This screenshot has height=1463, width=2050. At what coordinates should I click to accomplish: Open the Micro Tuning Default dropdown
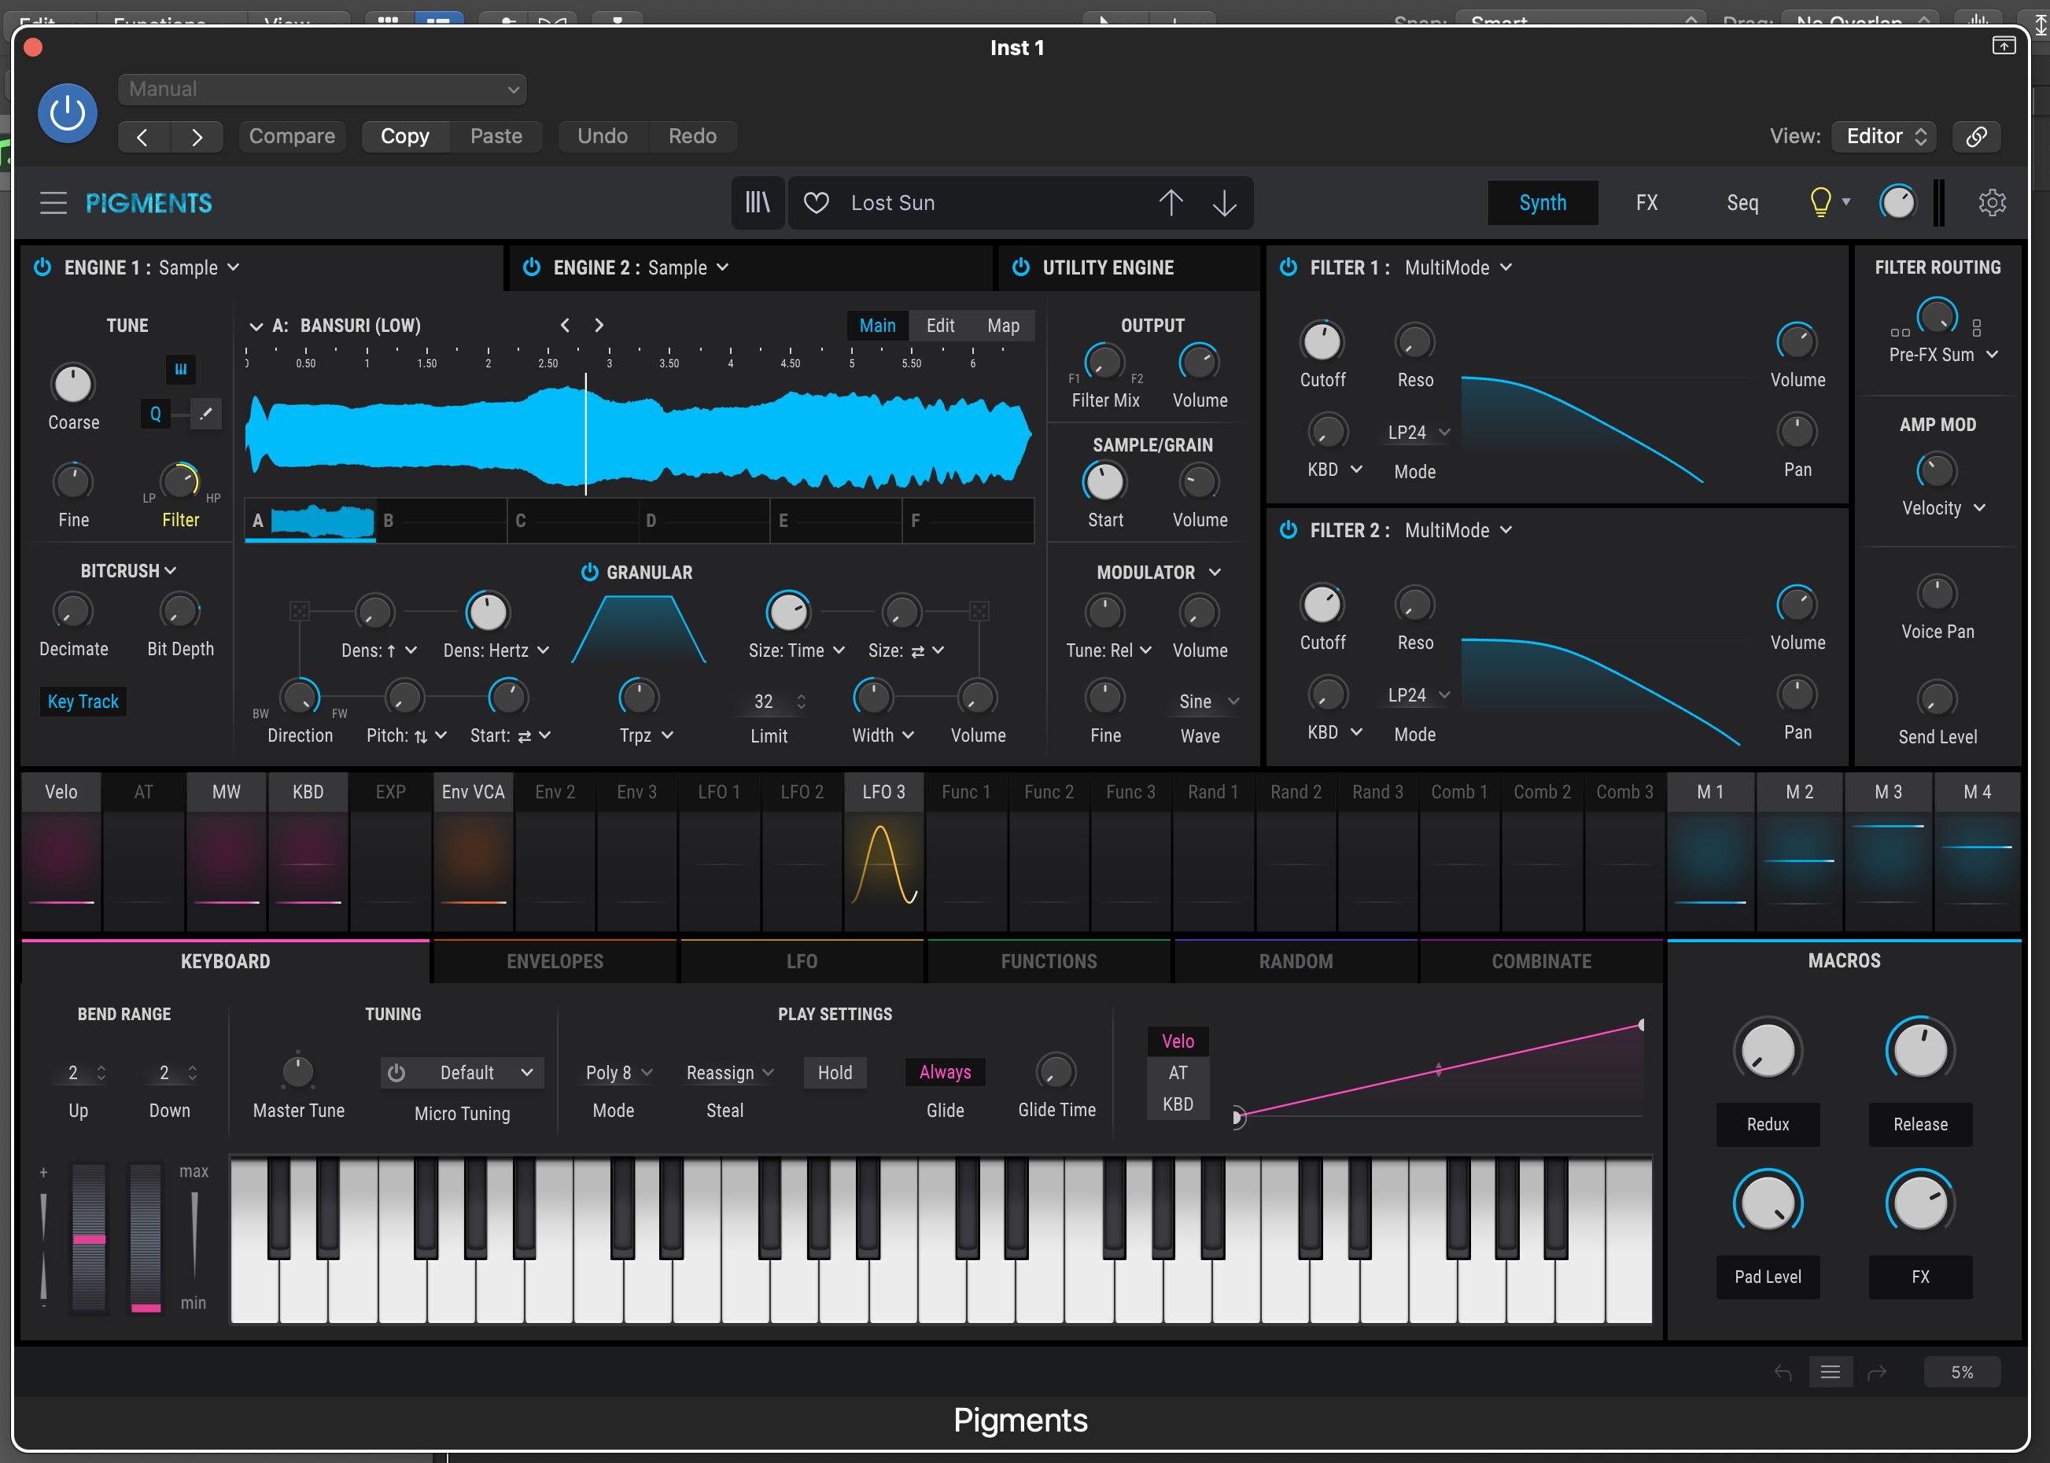[477, 1072]
